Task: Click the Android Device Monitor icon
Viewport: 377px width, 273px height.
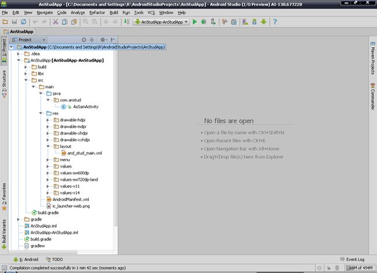Action: [264, 22]
